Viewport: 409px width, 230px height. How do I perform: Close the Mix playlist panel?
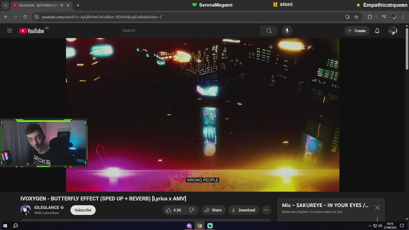[377, 208]
